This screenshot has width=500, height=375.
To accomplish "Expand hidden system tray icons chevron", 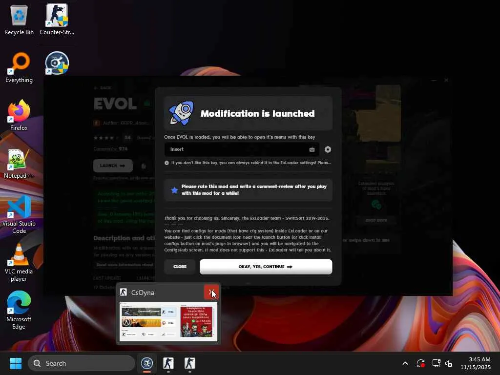I will (x=405, y=363).
